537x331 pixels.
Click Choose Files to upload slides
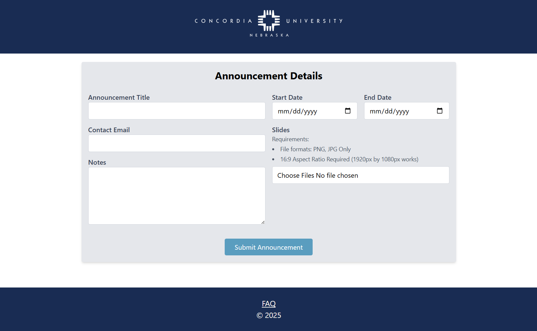296,175
